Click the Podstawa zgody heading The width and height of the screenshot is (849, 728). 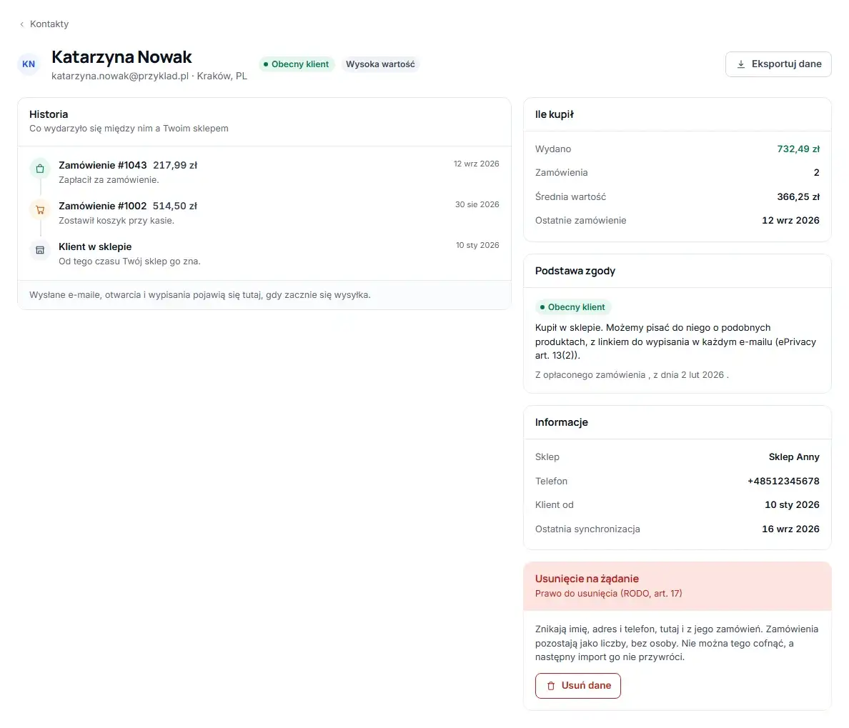pos(575,271)
